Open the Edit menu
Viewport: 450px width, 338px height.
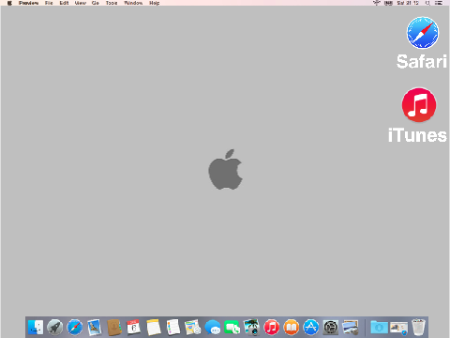(x=64, y=3)
